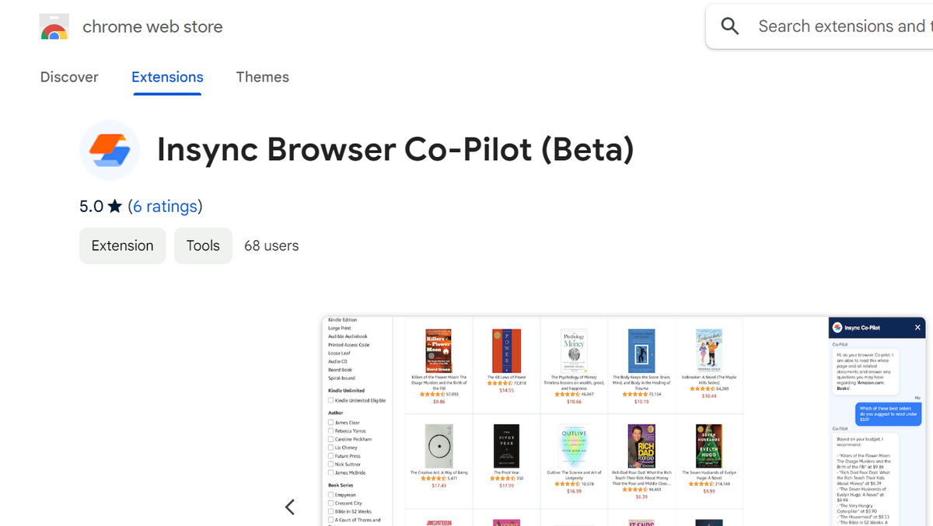Click the search extensions input field
The image size is (933, 526).
pyautogui.click(x=844, y=26)
